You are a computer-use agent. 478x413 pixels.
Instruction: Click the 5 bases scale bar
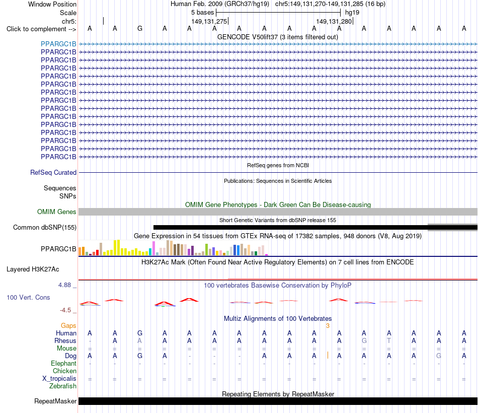click(278, 13)
